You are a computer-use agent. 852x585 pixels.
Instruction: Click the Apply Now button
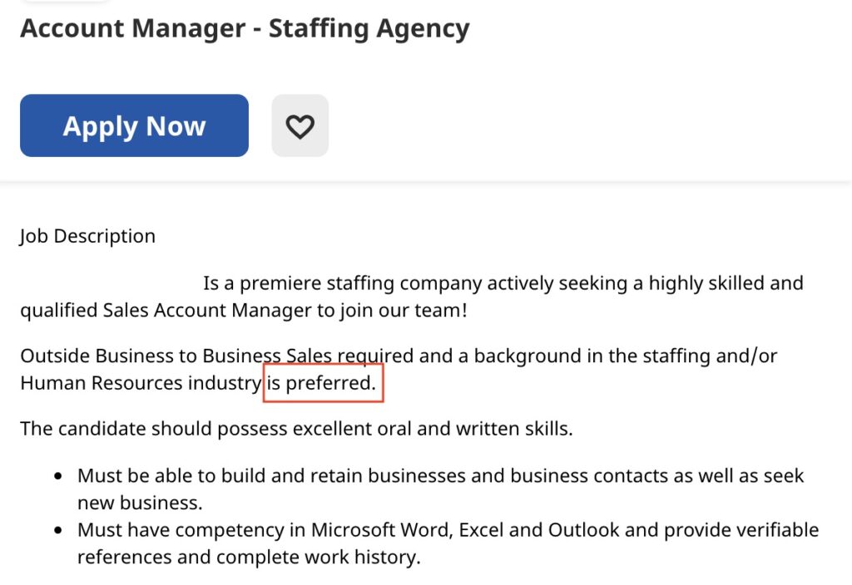tap(134, 125)
